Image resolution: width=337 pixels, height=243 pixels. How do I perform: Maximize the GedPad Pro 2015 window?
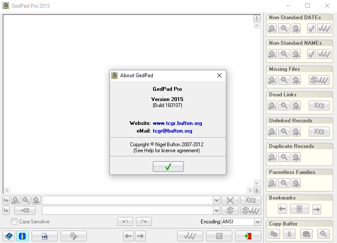(x=307, y=6)
